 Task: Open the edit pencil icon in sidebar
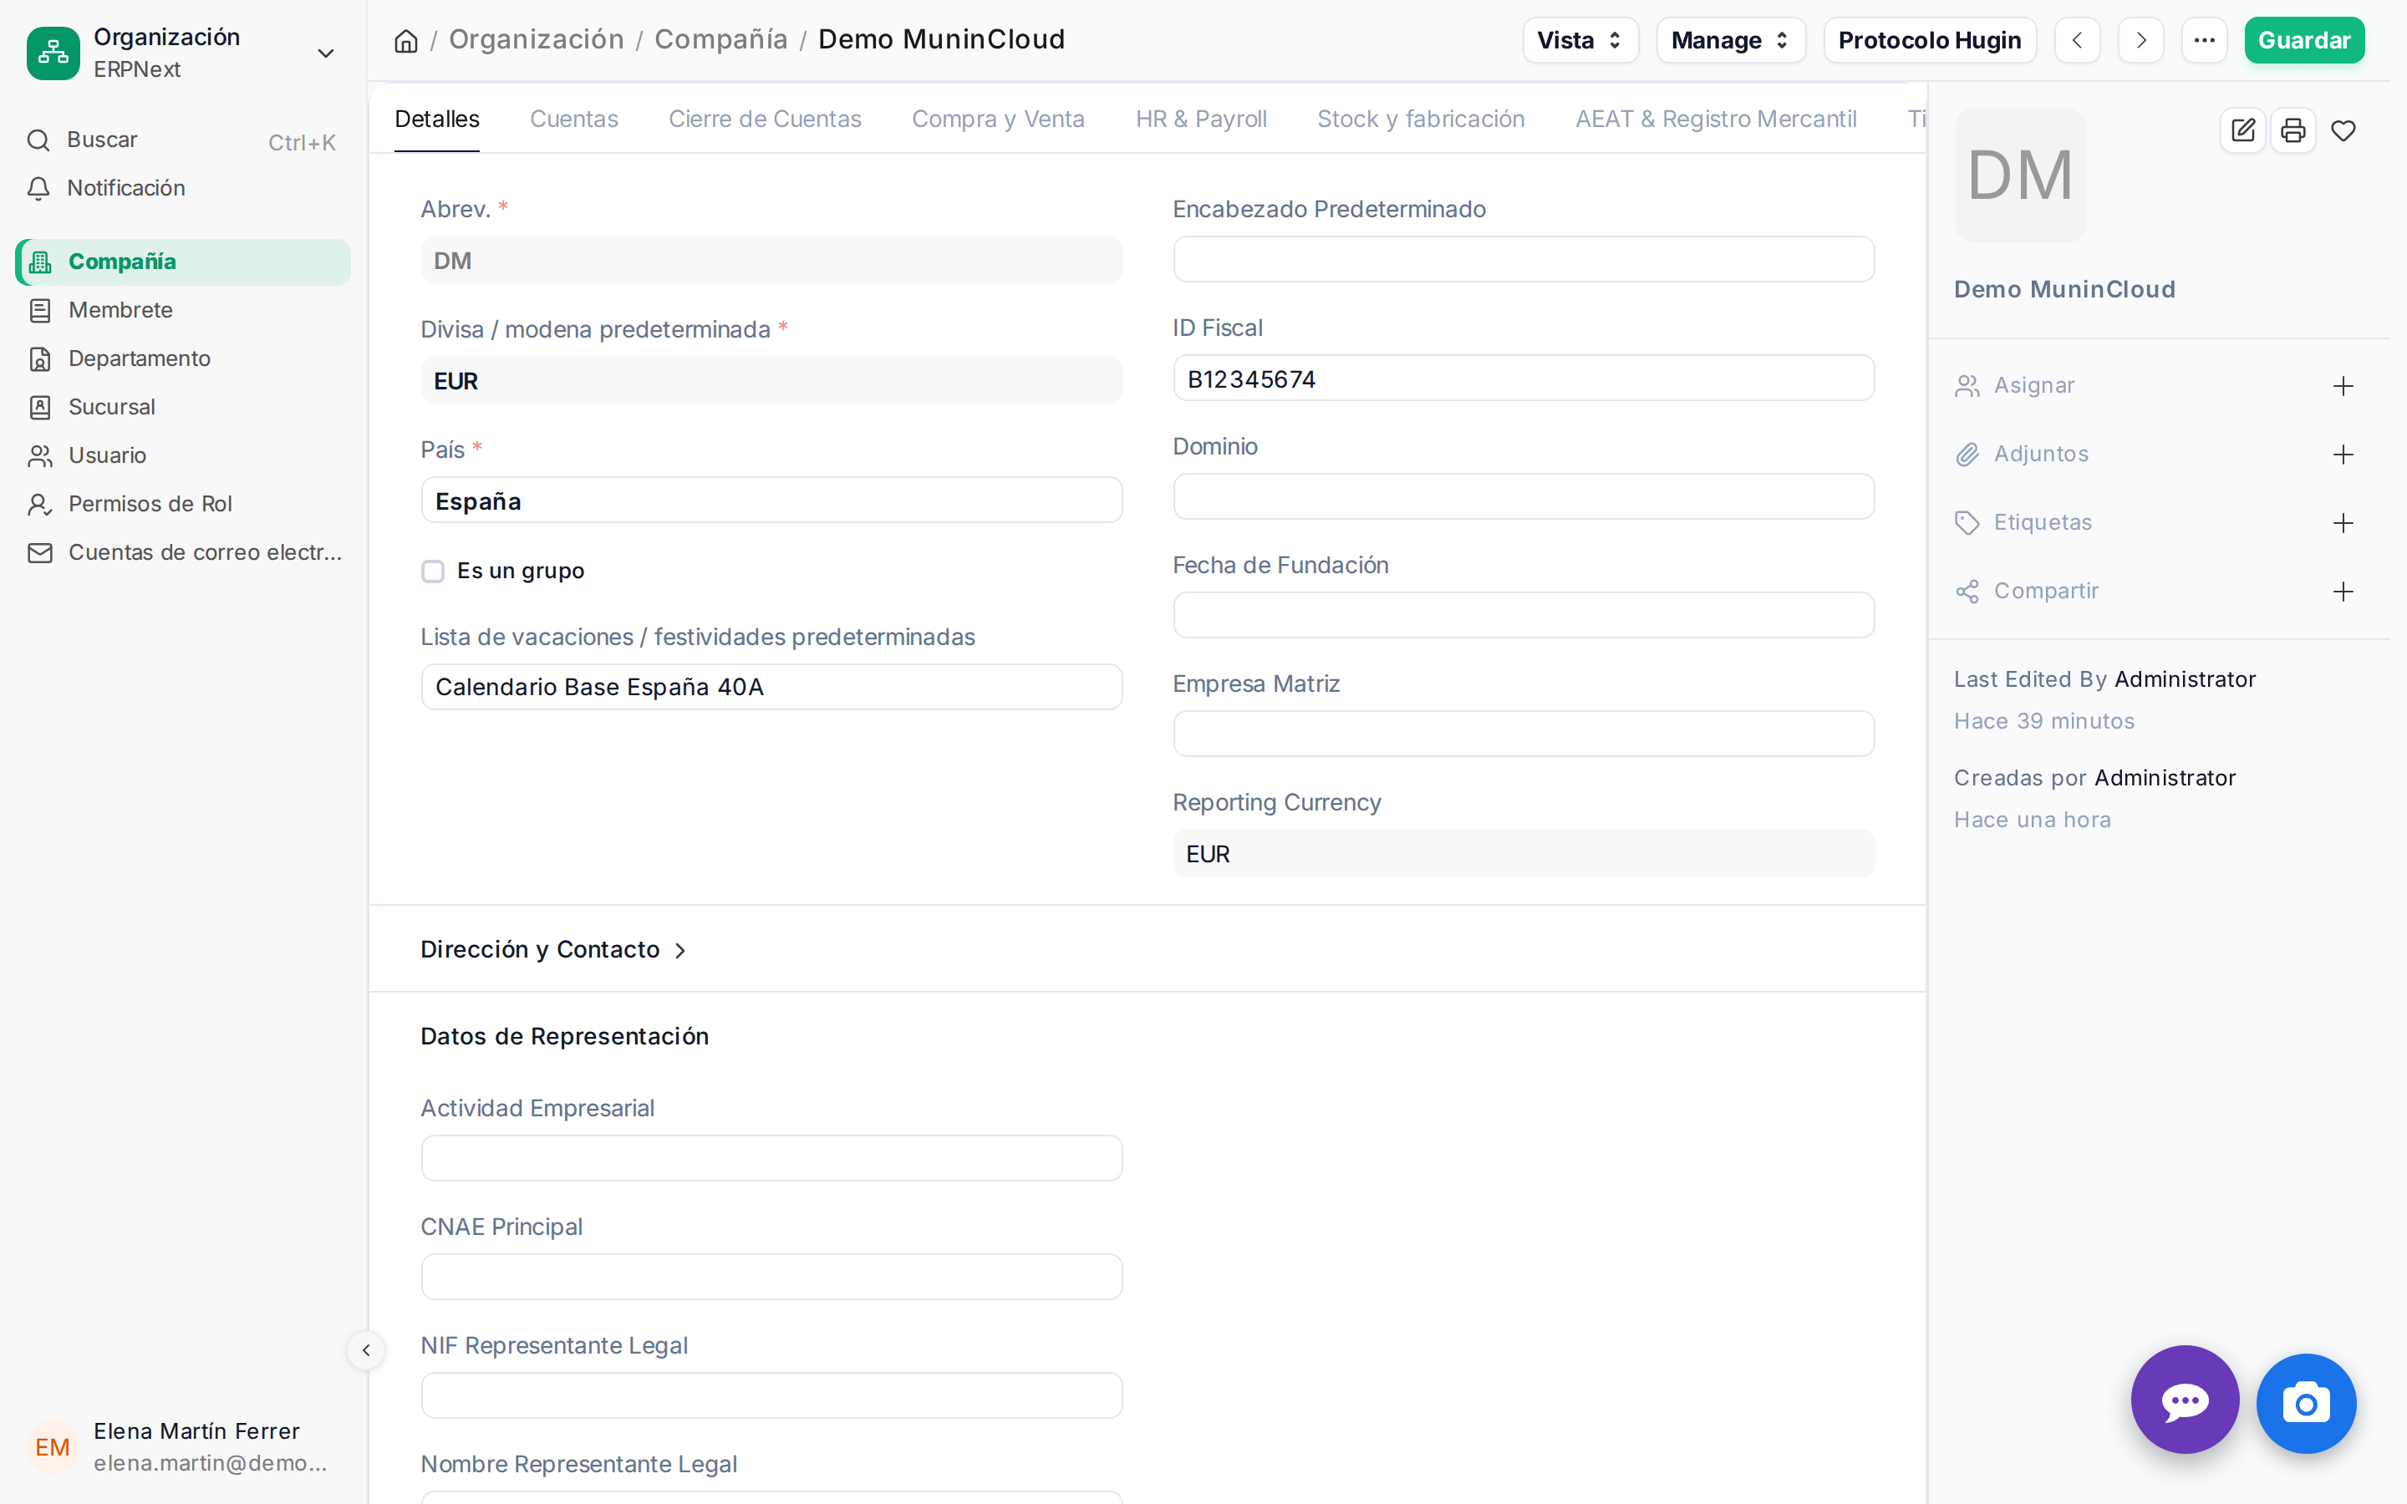(2243, 130)
